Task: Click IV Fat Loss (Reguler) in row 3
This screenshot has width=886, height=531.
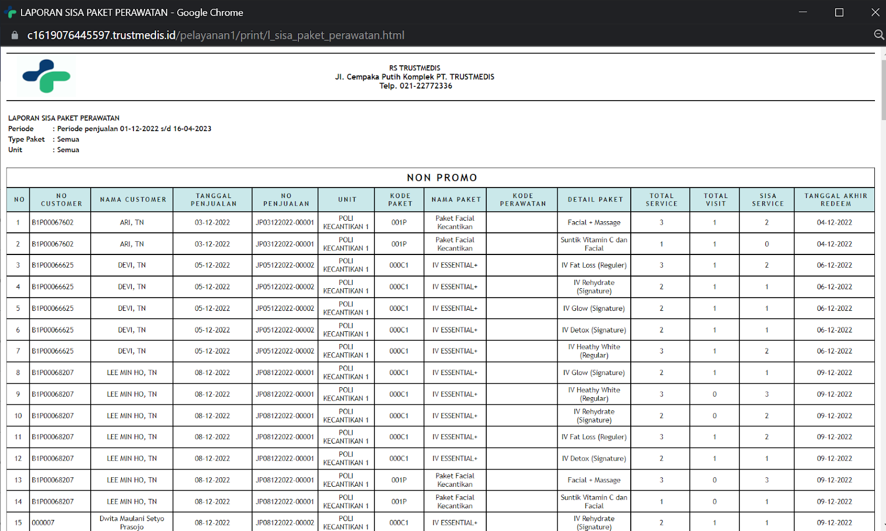Action: click(x=594, y=265)
